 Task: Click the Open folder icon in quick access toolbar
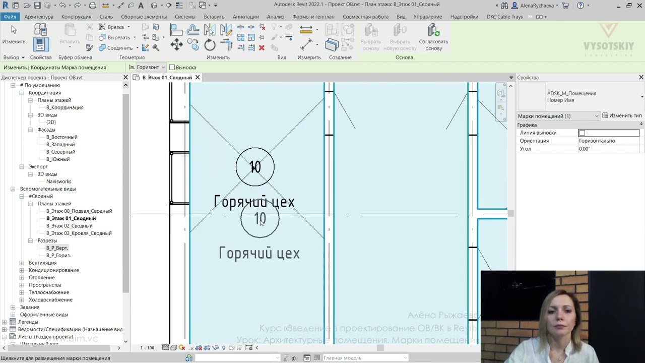pos(26,5)
